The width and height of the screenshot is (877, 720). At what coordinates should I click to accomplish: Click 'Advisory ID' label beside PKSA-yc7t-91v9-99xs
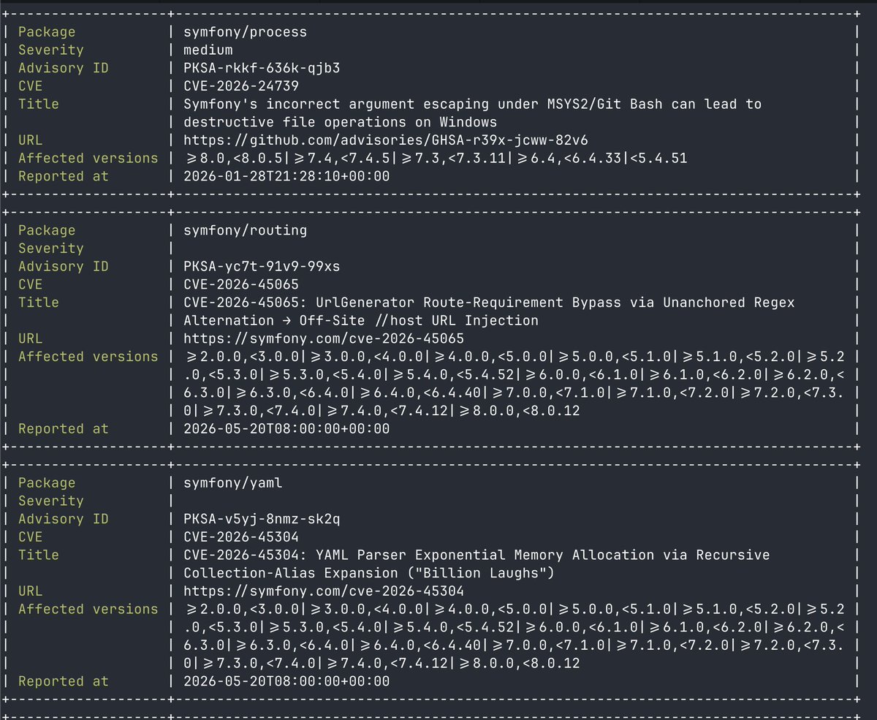[63, 266]
